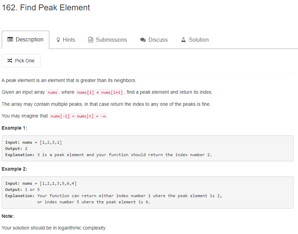Click inside the Example 2 code block
Viewport: 298px width, 234px height.
click(x=147, y=192)
